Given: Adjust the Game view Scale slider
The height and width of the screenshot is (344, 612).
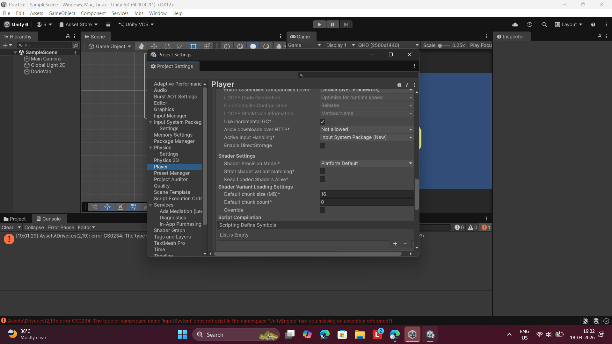Looking at the screenshot, I should tap(440, 46).
